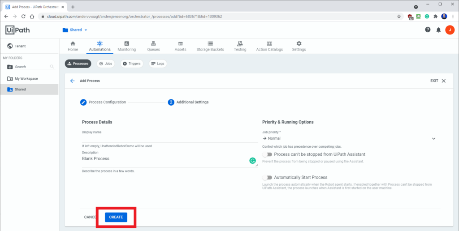
Task: Select the Processes pill
Action: coord(78,64)
